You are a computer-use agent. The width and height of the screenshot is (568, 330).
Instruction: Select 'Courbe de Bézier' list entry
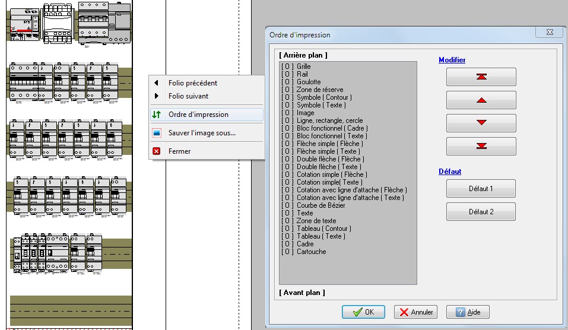[x=321, y=205]
